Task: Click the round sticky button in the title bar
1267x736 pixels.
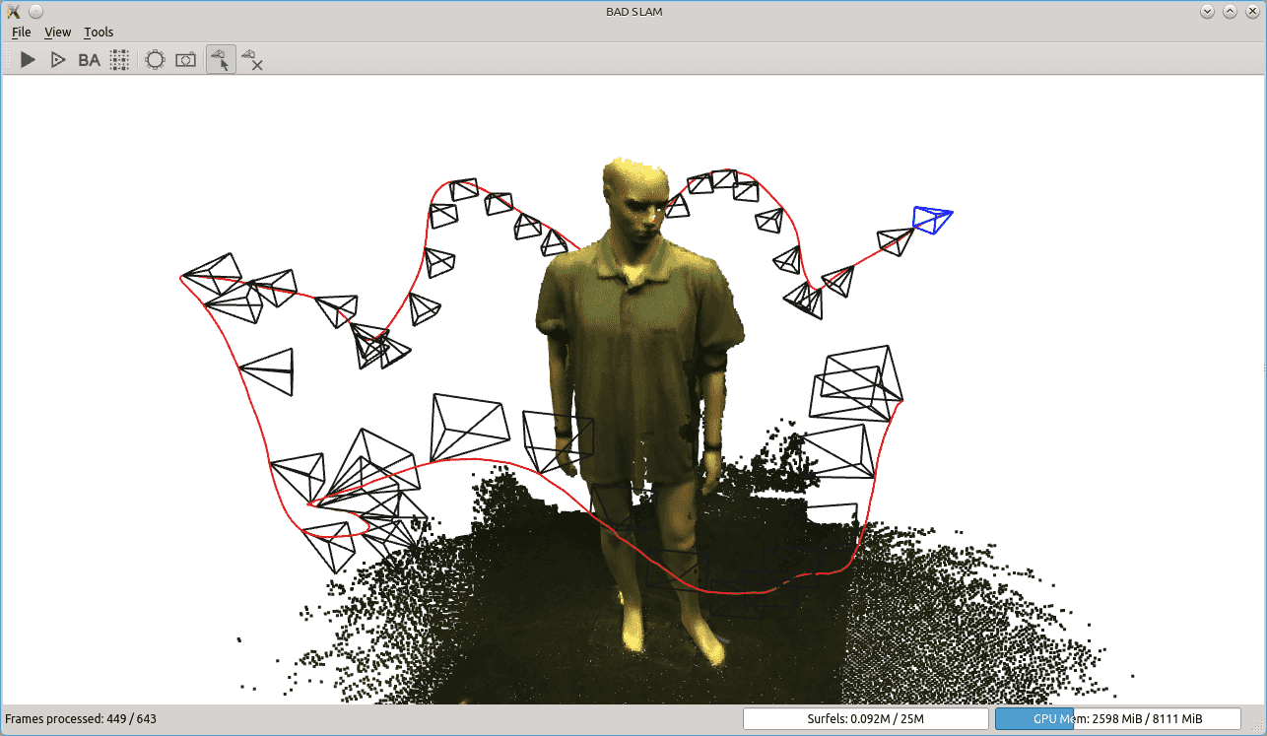Action: [34, 11]
